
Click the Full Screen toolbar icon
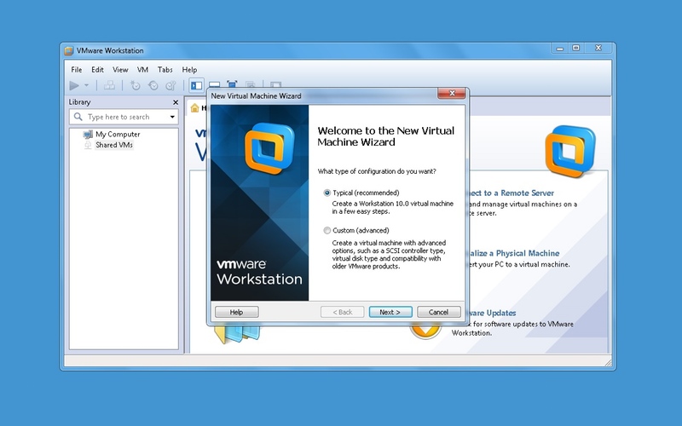[232, 84]
